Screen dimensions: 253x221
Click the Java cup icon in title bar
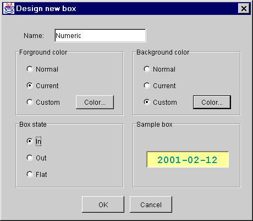[x=9, y=8]
